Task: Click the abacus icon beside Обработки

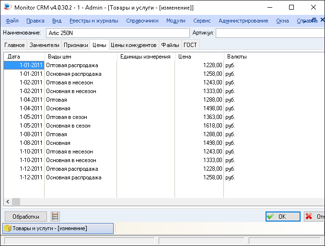Action: 56,216
